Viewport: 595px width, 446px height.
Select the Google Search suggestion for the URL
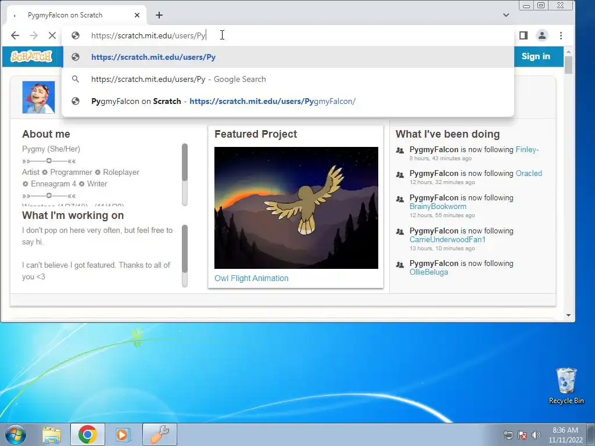tap(288, 79)
